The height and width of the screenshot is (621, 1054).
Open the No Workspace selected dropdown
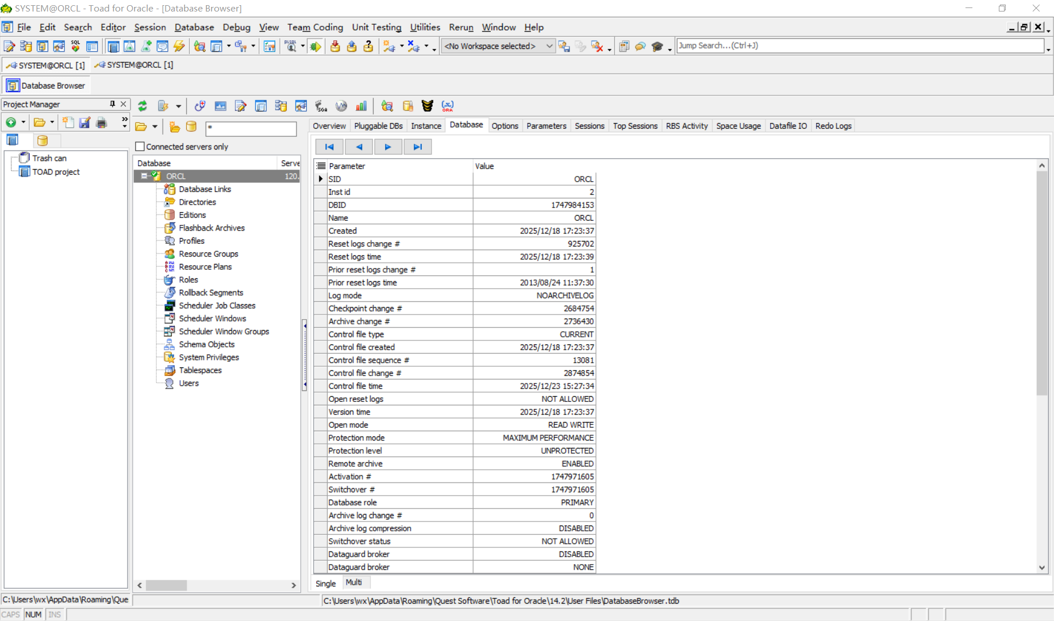[x=549, y=46]
